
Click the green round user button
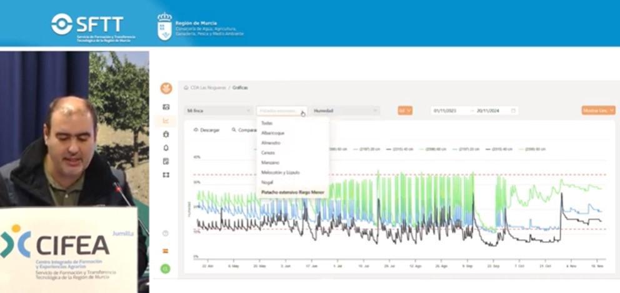(166, 269)
